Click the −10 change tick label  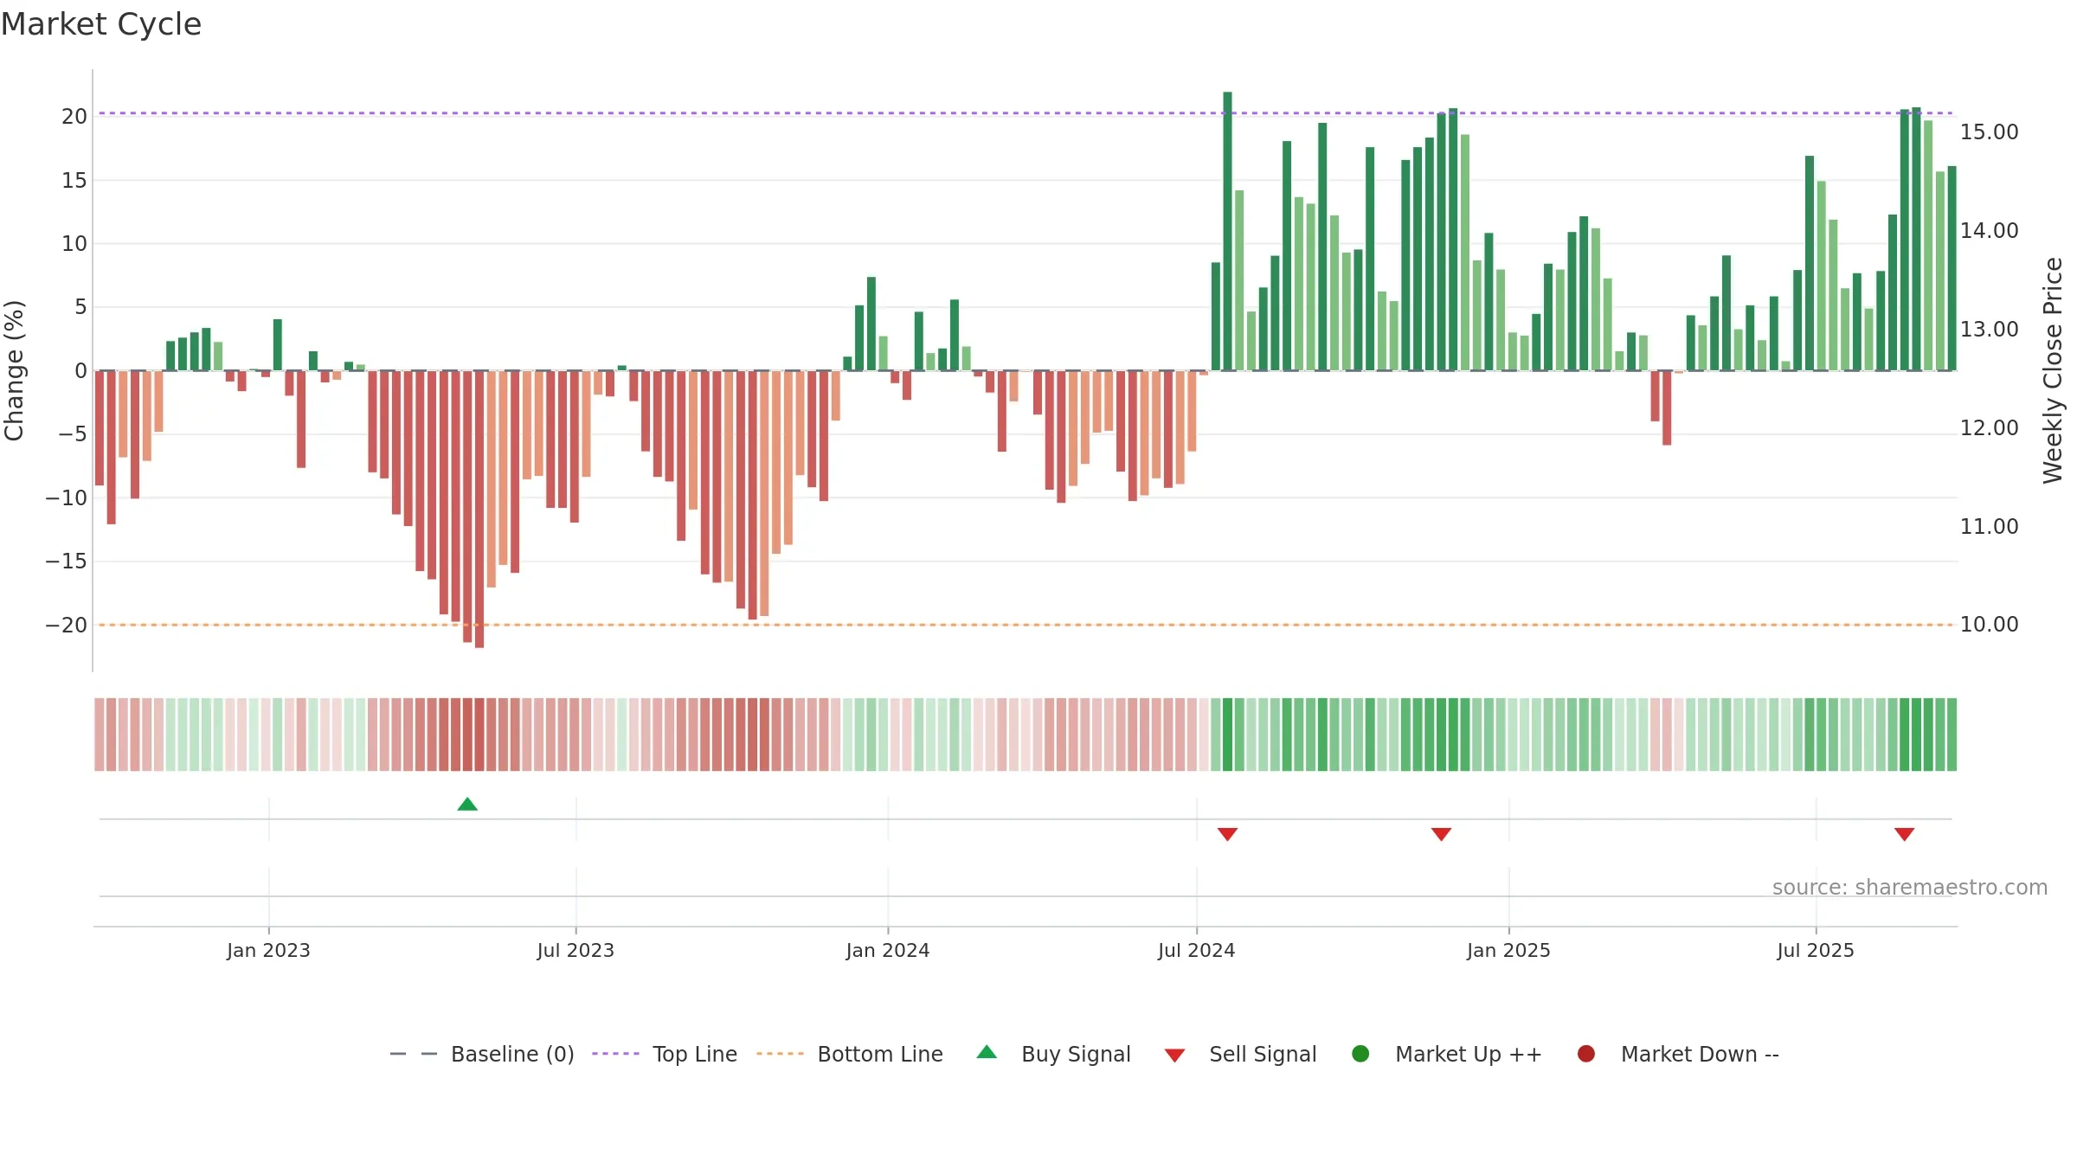pyautogui.click(x=67, y=497)
